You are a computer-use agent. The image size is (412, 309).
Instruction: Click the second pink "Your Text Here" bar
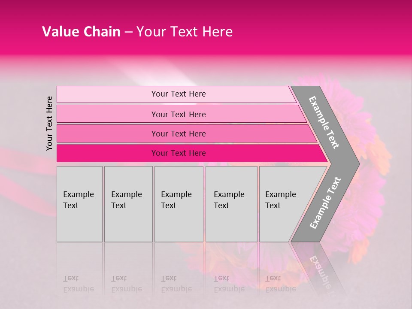click(178, 114)
